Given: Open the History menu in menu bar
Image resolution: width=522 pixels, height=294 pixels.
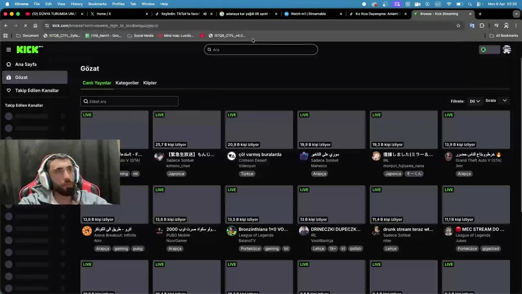Looking at the screenshot, I should coord(77,4).
